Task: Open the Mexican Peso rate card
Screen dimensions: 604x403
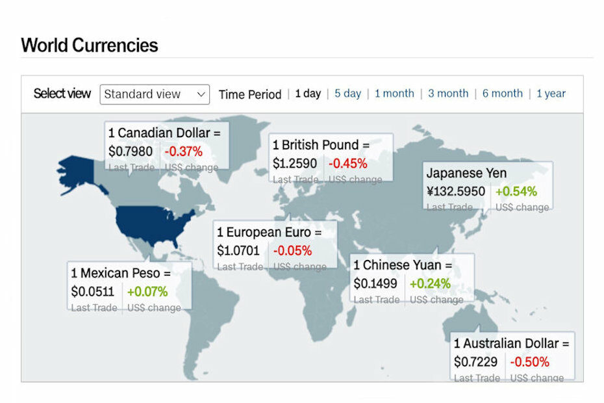Action: [129, 286]
